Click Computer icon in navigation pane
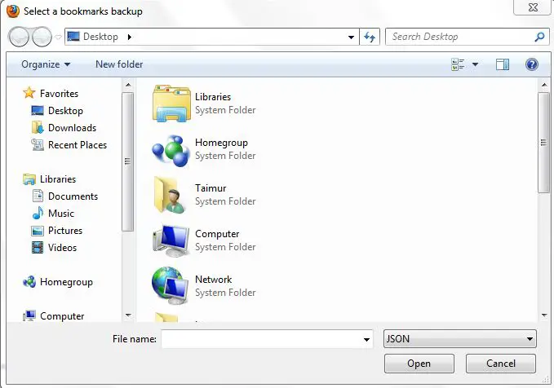Viewport: 554px width, 388px height. [x=29, y=315]
